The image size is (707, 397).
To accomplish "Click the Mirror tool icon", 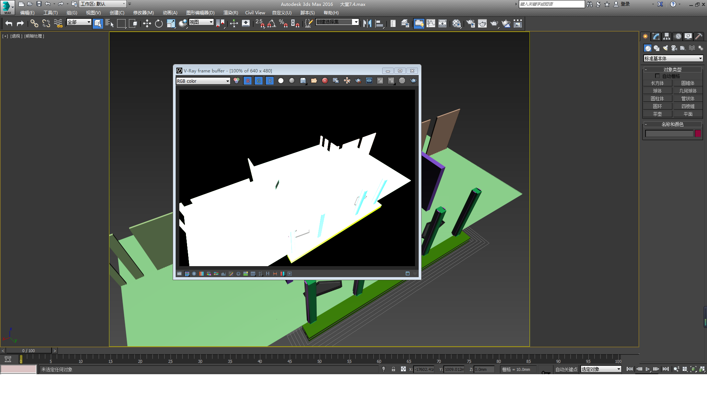I will [x=367, y=24].
